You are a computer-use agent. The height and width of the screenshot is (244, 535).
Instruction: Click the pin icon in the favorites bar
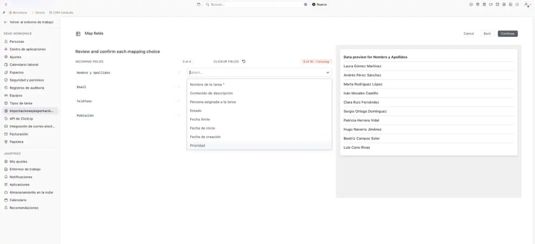(x=4, y=13)
